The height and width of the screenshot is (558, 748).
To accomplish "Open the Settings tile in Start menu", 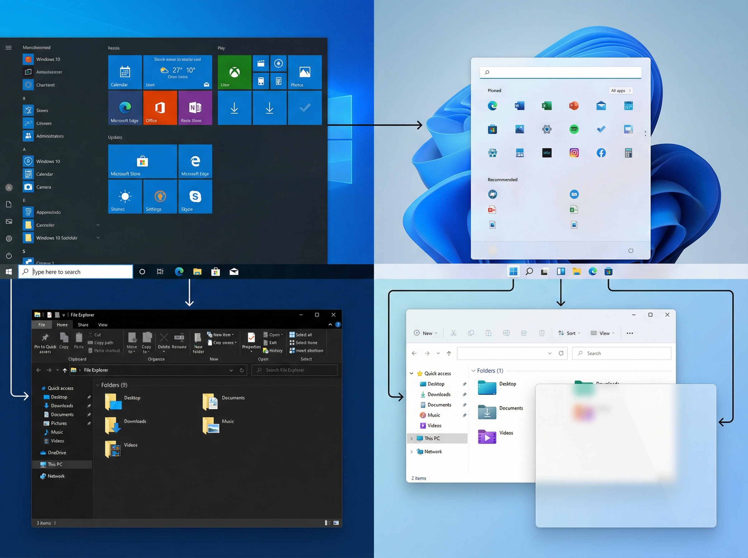I will (x=160, y=196).
